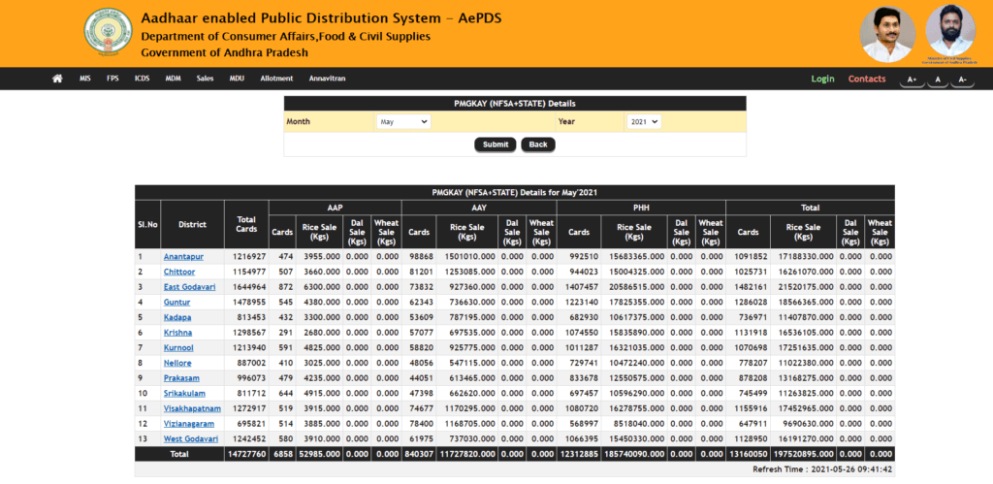Click the PHH group header
The height and width of the screenshot is (484, 993).
click(641, 208)
